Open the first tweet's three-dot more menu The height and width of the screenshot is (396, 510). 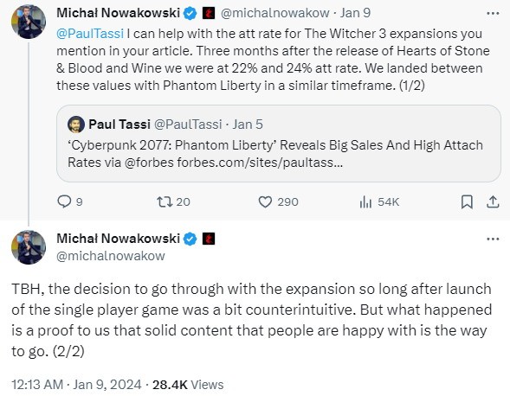(493, 13)
